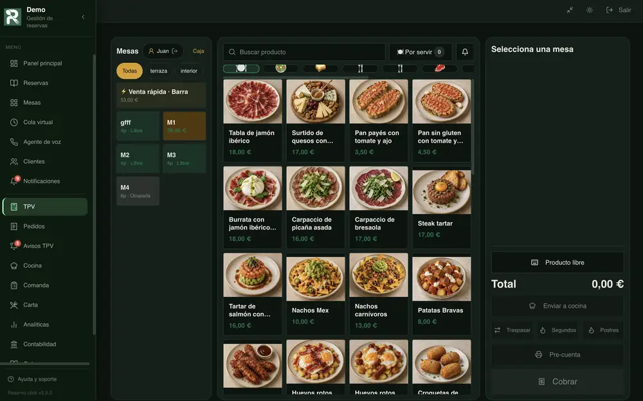Select the occupied table M4
Viewport: 643px width, 401px height.
click(138, 191)
